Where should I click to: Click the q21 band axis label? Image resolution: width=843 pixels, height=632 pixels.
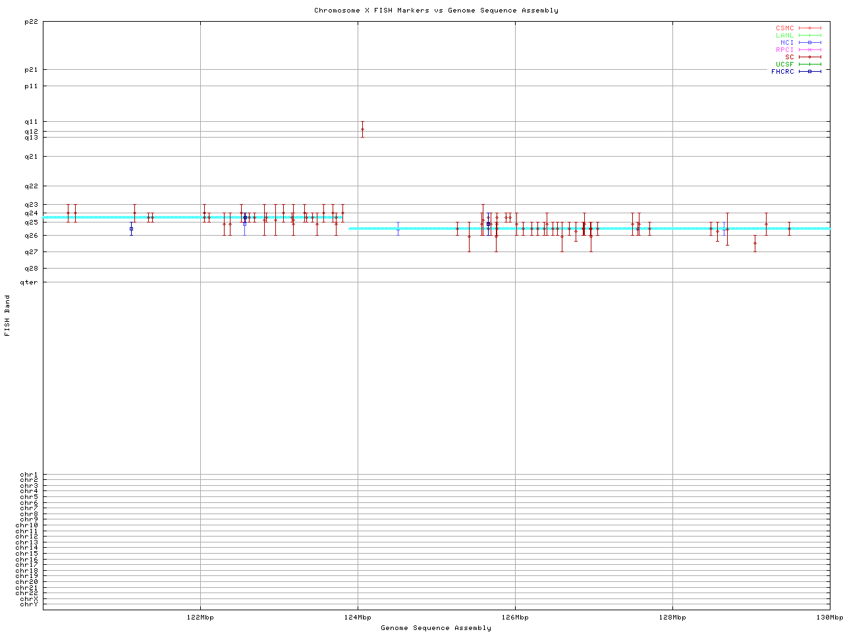pyautogui.click(x=30, y=157)
